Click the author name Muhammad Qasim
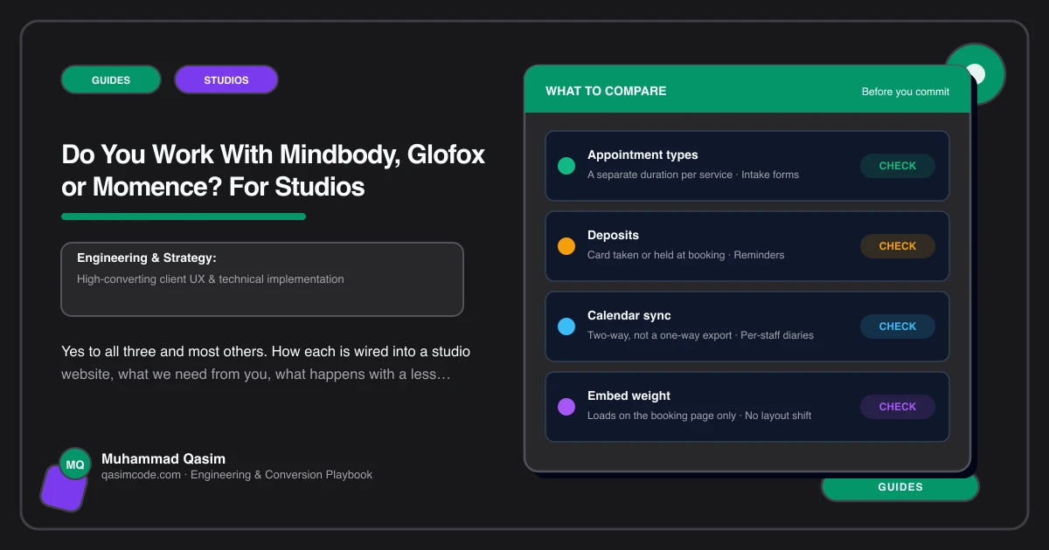The image size is (1049, 550). (x=163, y=458)
